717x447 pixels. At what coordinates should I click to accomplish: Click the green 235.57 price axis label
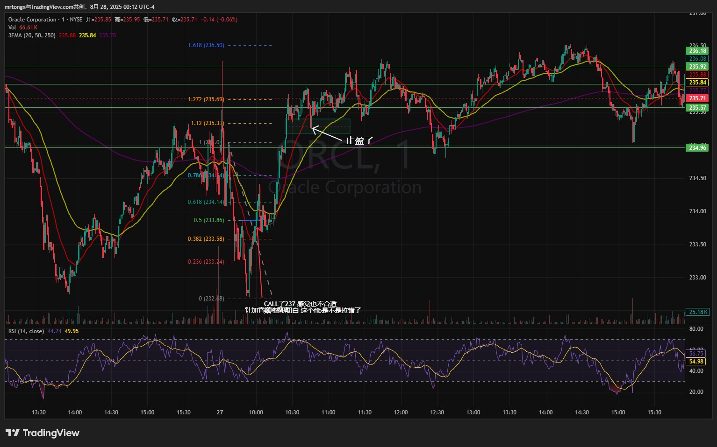697,108
